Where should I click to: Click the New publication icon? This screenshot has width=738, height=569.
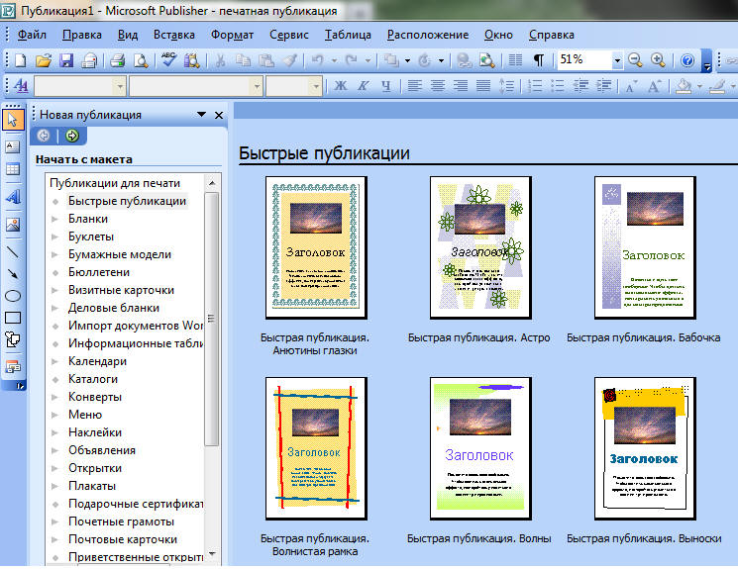21,60
